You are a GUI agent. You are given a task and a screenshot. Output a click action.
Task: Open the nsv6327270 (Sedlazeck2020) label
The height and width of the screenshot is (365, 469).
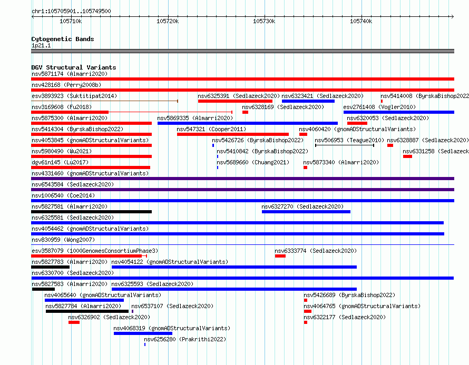[302, 206]
